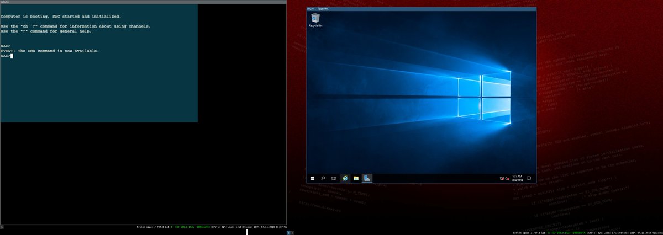Switch to workspace 2 on right monitor bar
Image resolution: width=663 pixels, height=235 pixels.
pyautogui.click(x=288, y=232)
